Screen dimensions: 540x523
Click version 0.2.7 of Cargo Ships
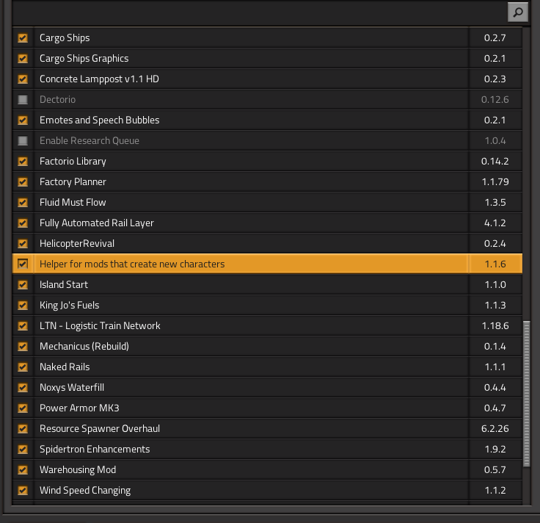[x=495, y=37]
